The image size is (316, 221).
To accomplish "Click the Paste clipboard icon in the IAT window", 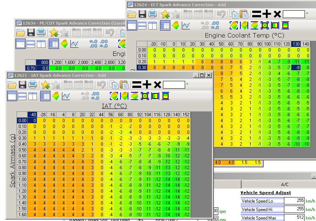I will pos(124,85).
